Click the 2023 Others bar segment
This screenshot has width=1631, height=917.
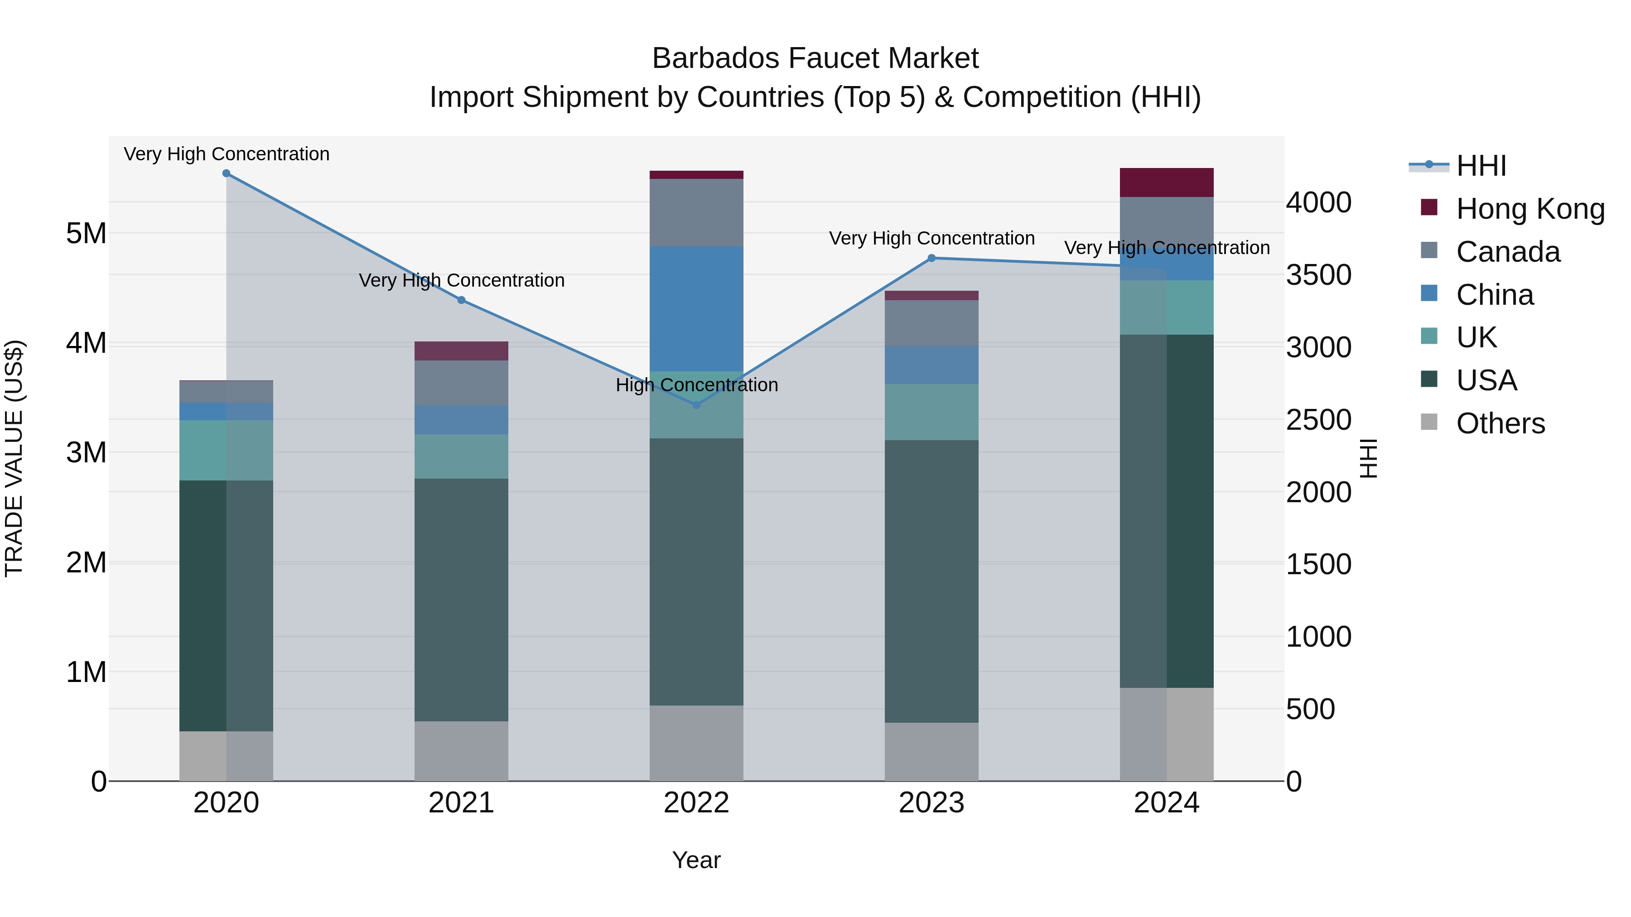(x=931, y=752)
